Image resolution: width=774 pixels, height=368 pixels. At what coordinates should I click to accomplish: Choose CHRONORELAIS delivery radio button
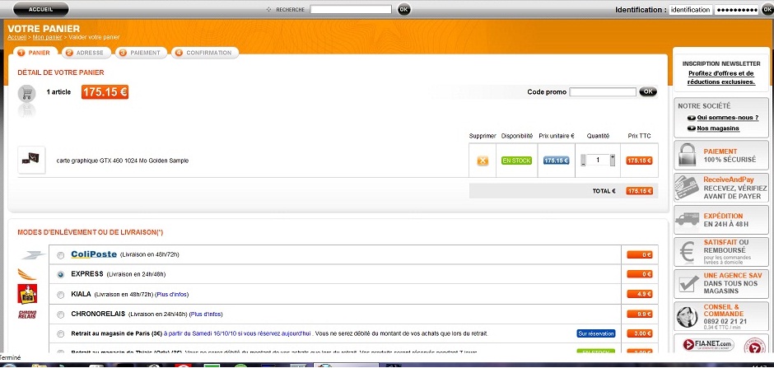pyautogui.click(x=62, y=314)
